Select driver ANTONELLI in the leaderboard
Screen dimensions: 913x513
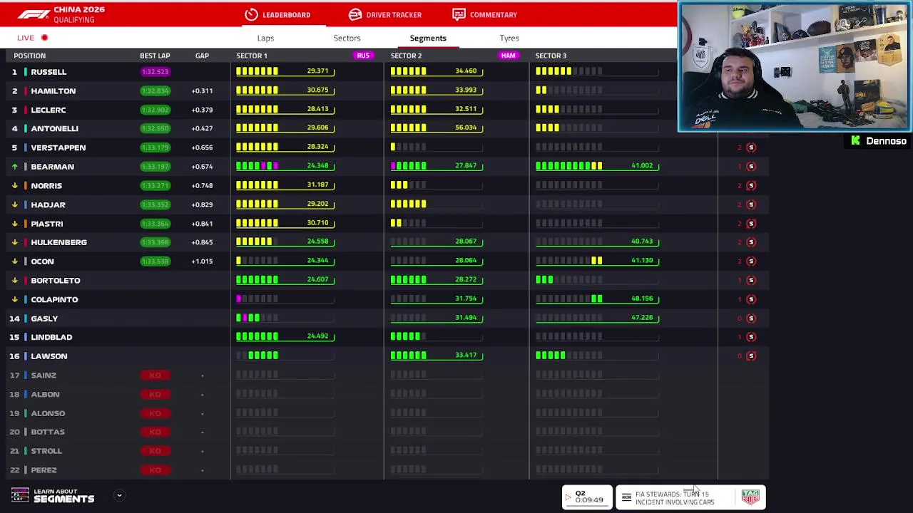click(54, 129)
